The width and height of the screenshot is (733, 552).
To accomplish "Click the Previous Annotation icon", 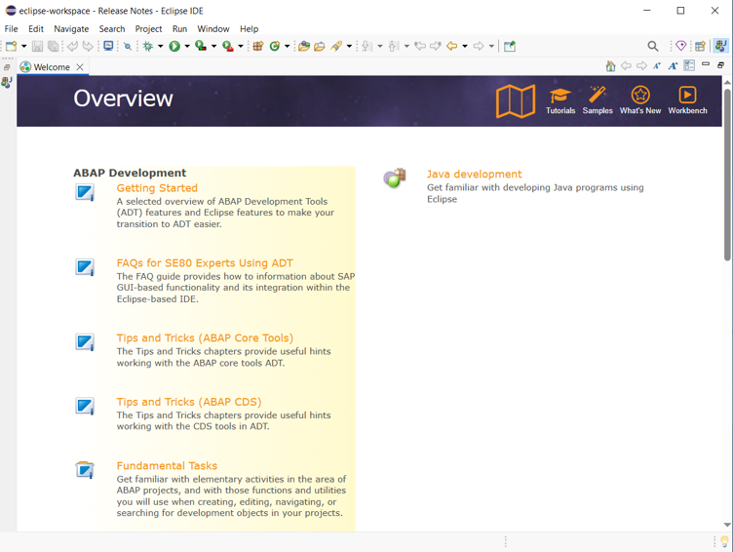I will click(x=394, y=46).
